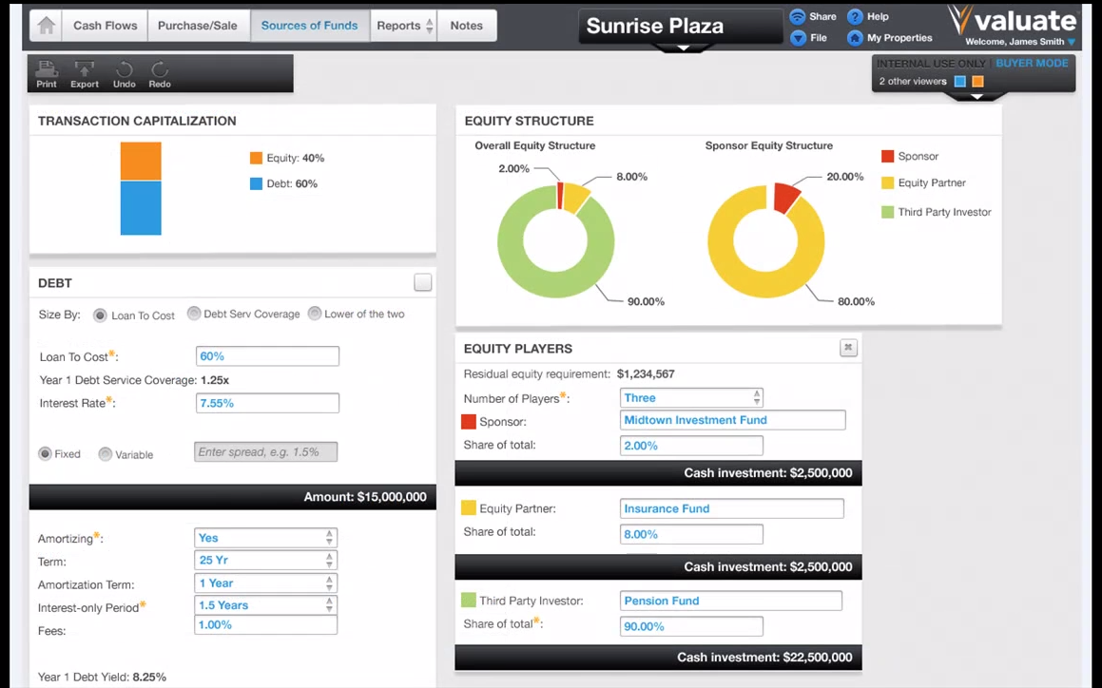Click the Share link
Screen dimensions: 1102x688
(823, 16)
